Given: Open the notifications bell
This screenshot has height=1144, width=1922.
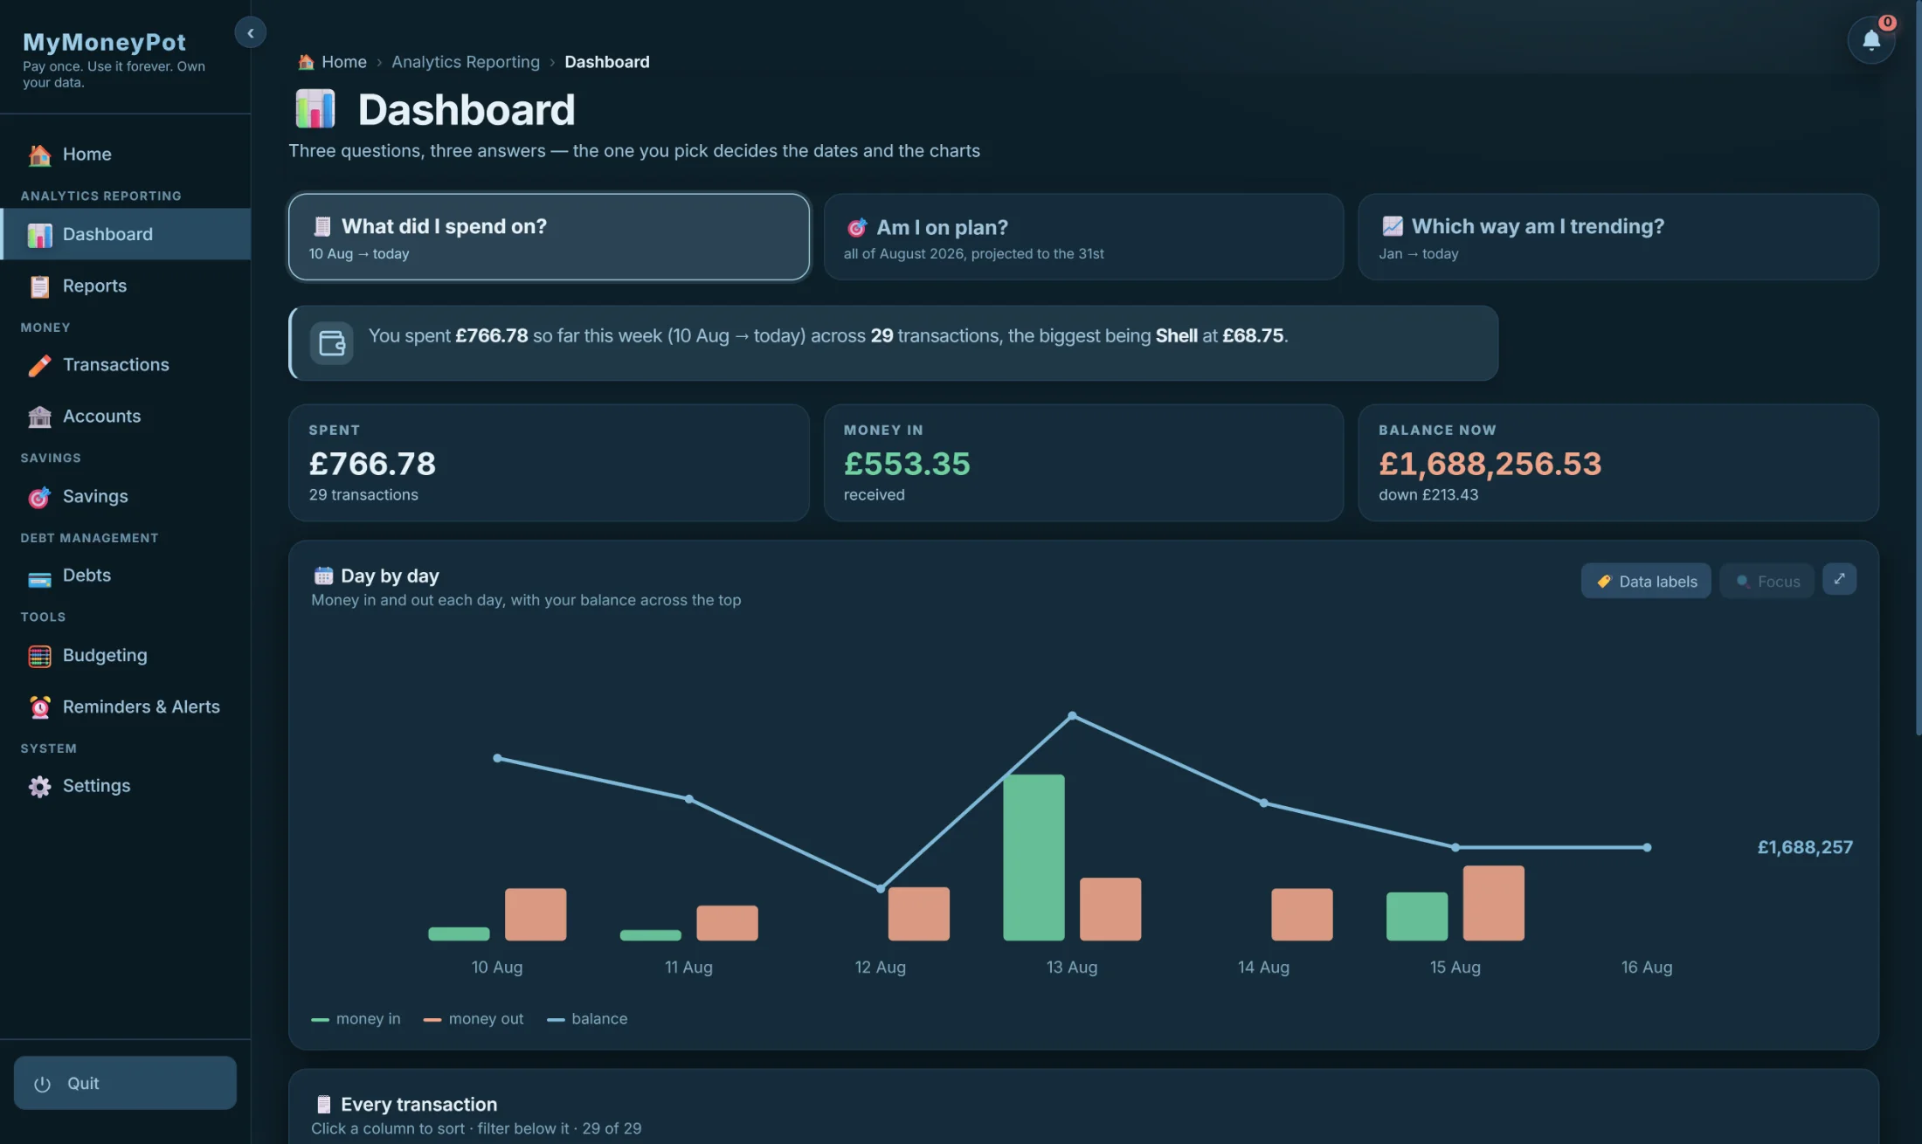Looking at the screenshot, I should (1870, 40).
